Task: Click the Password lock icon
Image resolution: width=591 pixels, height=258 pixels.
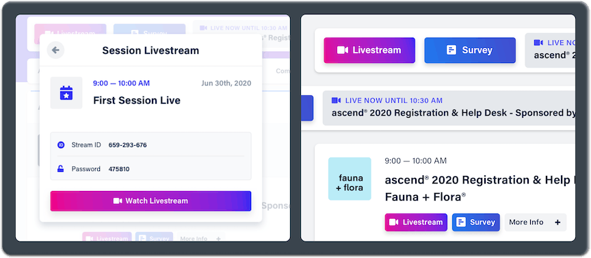Action: [61, 169]
